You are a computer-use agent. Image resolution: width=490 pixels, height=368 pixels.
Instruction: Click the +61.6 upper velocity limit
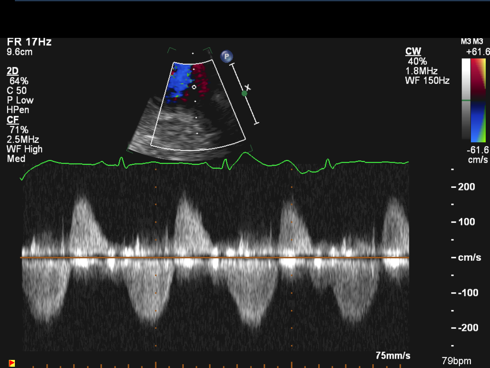point(477,52)
